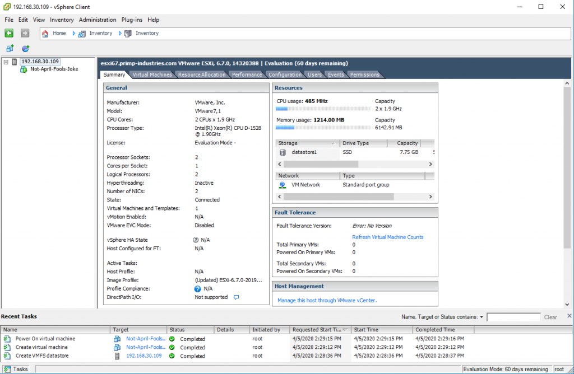Select the host server icon in tree
The width and height of the screenshot is (574, 374).
coord(15,62)
